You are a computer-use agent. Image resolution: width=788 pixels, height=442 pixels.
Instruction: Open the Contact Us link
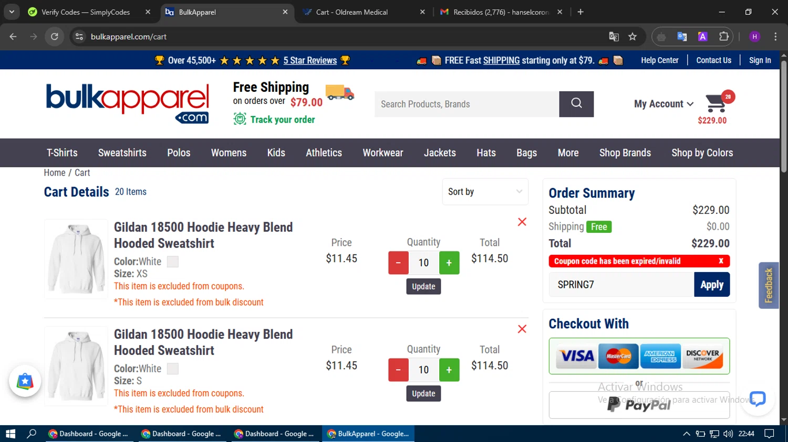pos(713,60)
